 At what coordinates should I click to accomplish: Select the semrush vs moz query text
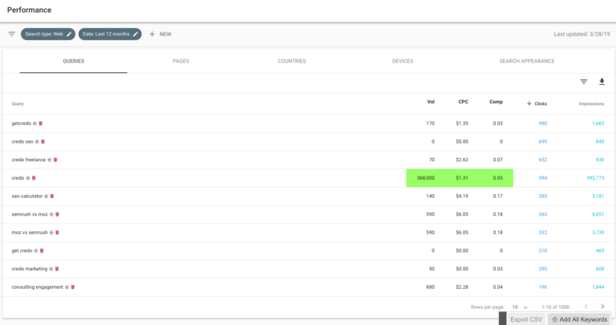pyautogui.click(x=30, y=214)
